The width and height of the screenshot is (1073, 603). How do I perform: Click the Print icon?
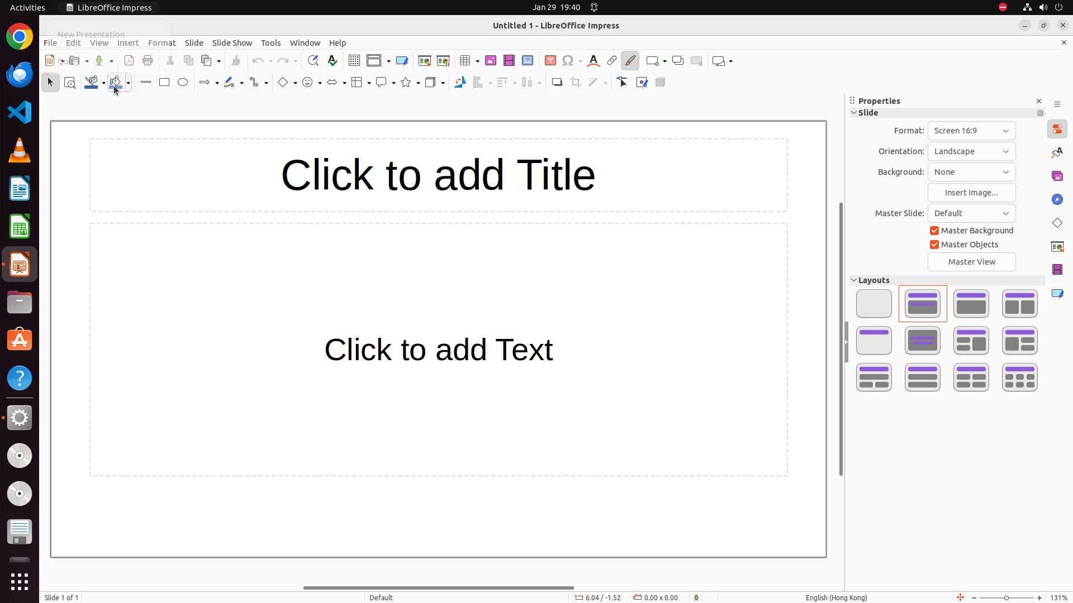click(x=148, y=61)
